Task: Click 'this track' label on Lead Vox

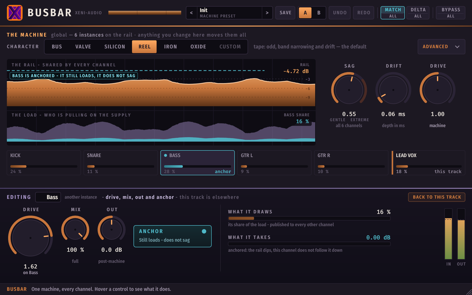Action: (x=448, y=171)
